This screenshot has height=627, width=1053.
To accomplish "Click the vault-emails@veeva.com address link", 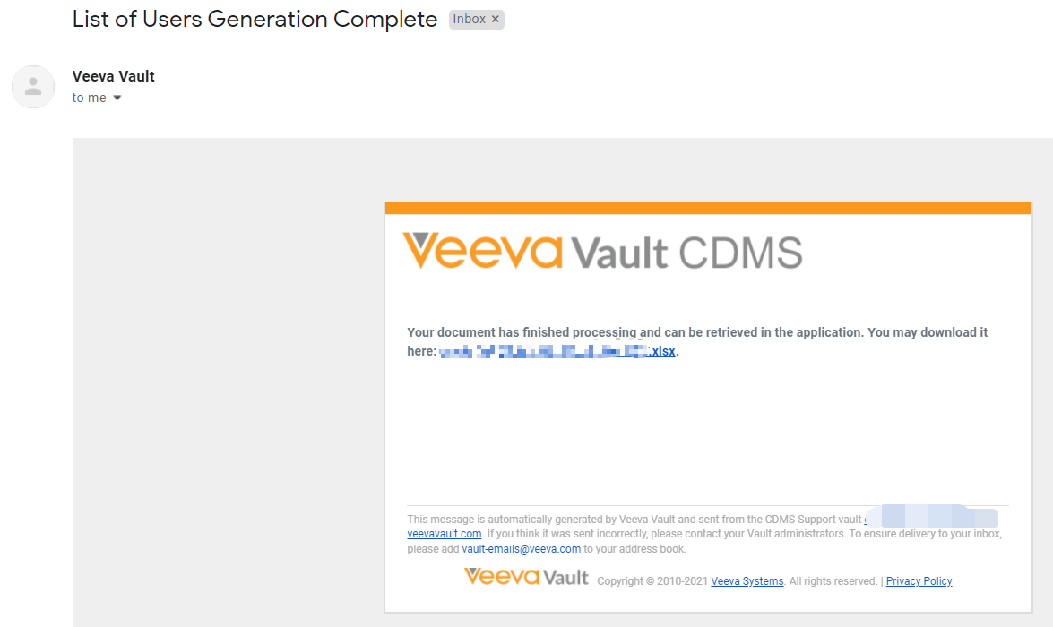I will [521, 549].
